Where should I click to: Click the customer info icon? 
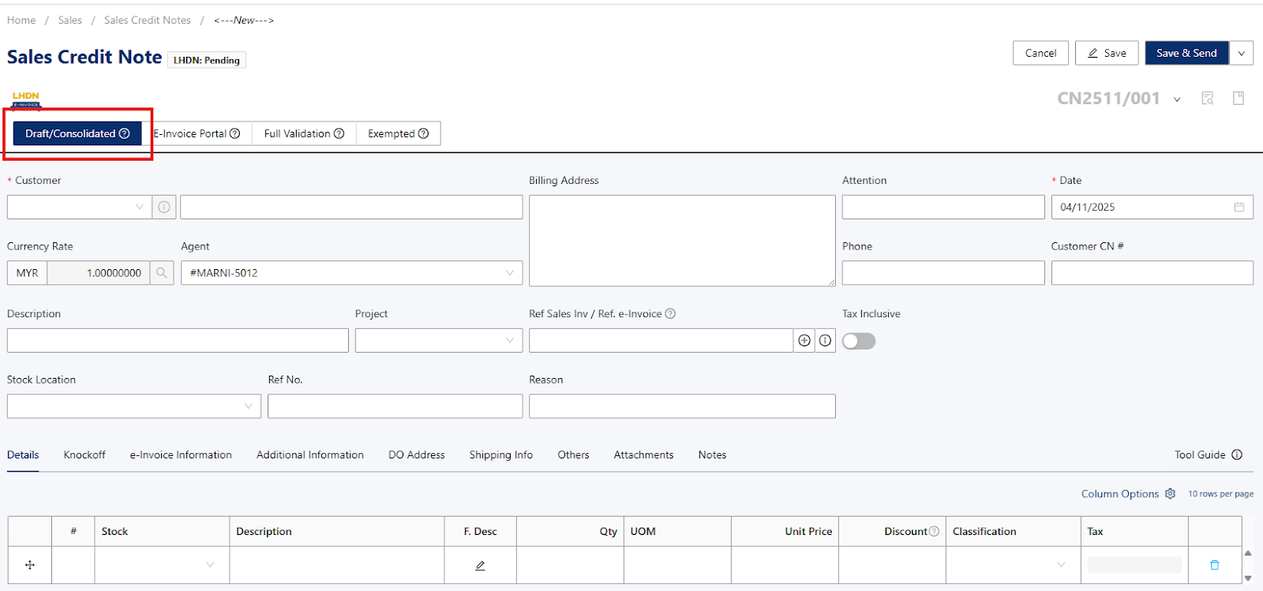pos(164,207)
